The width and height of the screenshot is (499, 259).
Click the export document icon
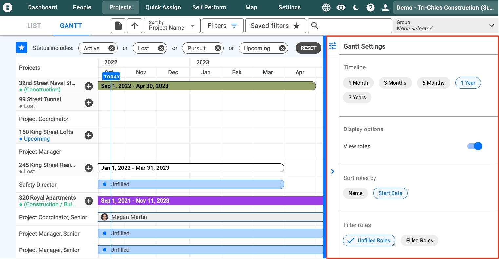click(118, 26)
